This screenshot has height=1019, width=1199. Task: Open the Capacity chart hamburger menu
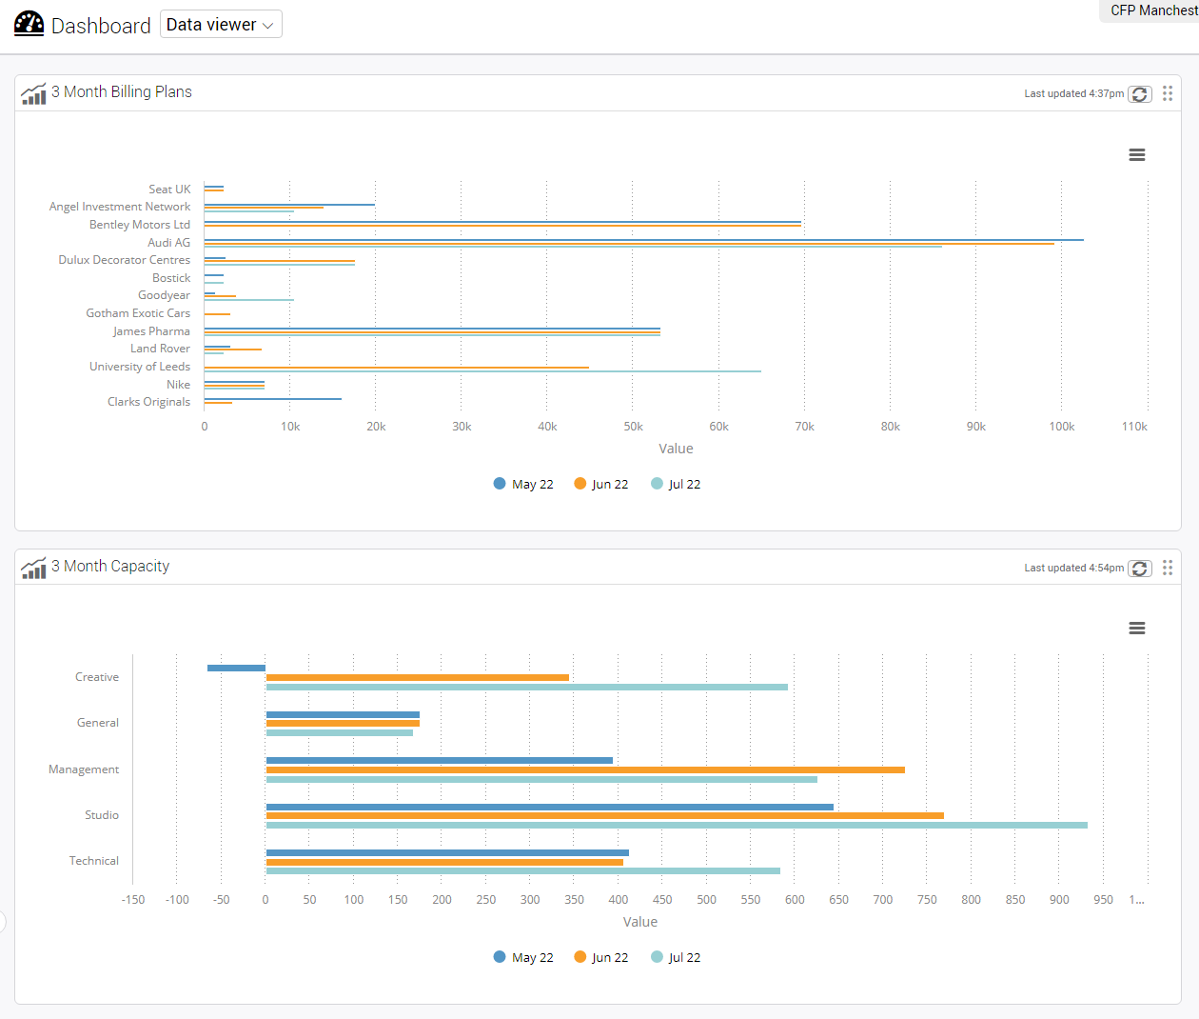(x=1137, y=629)
